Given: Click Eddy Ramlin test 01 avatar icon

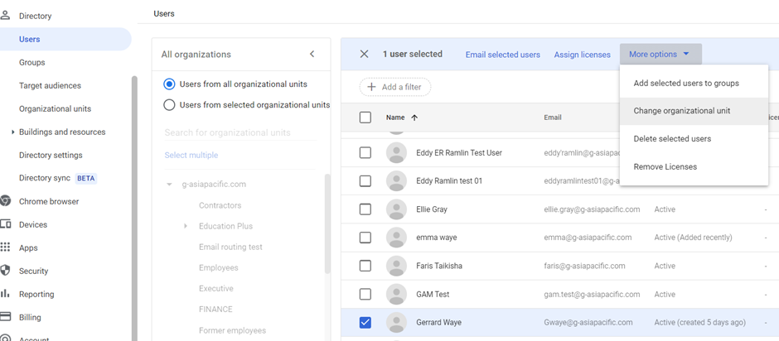Looking at the screenshot, I should point(396,181).
